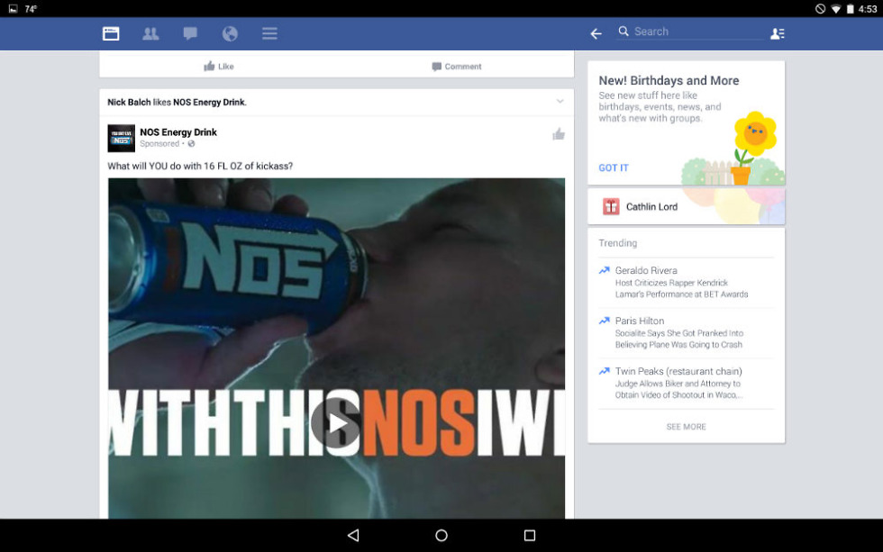Open the Friend Requests icon
Screen dimensions: 883x552
pyautogui.click(x=150, y=33)
